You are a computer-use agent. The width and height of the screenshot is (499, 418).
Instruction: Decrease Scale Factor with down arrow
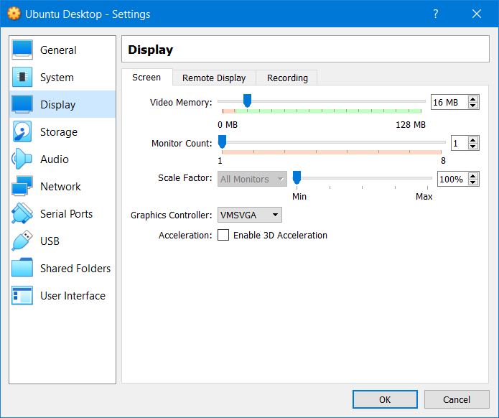click(x=473, y=182)
